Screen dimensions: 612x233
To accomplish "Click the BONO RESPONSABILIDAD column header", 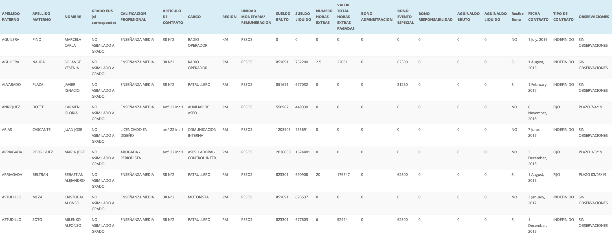I will point(435,17).
